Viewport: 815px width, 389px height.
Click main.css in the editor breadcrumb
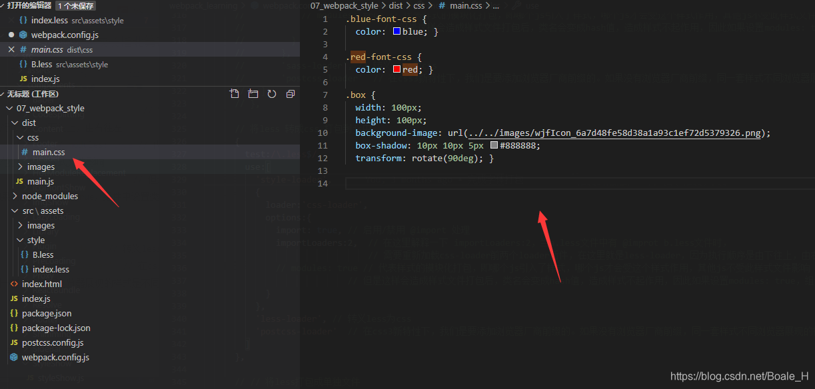click(466, 5)
